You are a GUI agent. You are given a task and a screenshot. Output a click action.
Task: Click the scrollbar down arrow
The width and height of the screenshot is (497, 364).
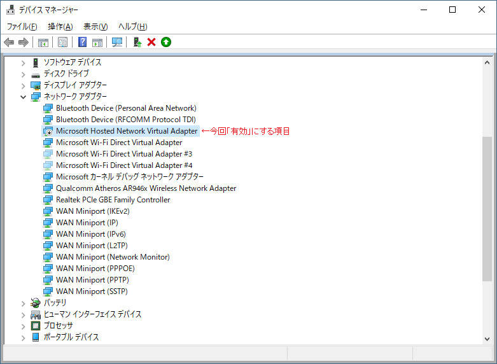point(487,339)
